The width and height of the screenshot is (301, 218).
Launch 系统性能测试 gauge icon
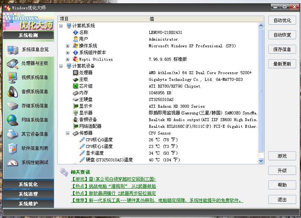tap(13, 162)
